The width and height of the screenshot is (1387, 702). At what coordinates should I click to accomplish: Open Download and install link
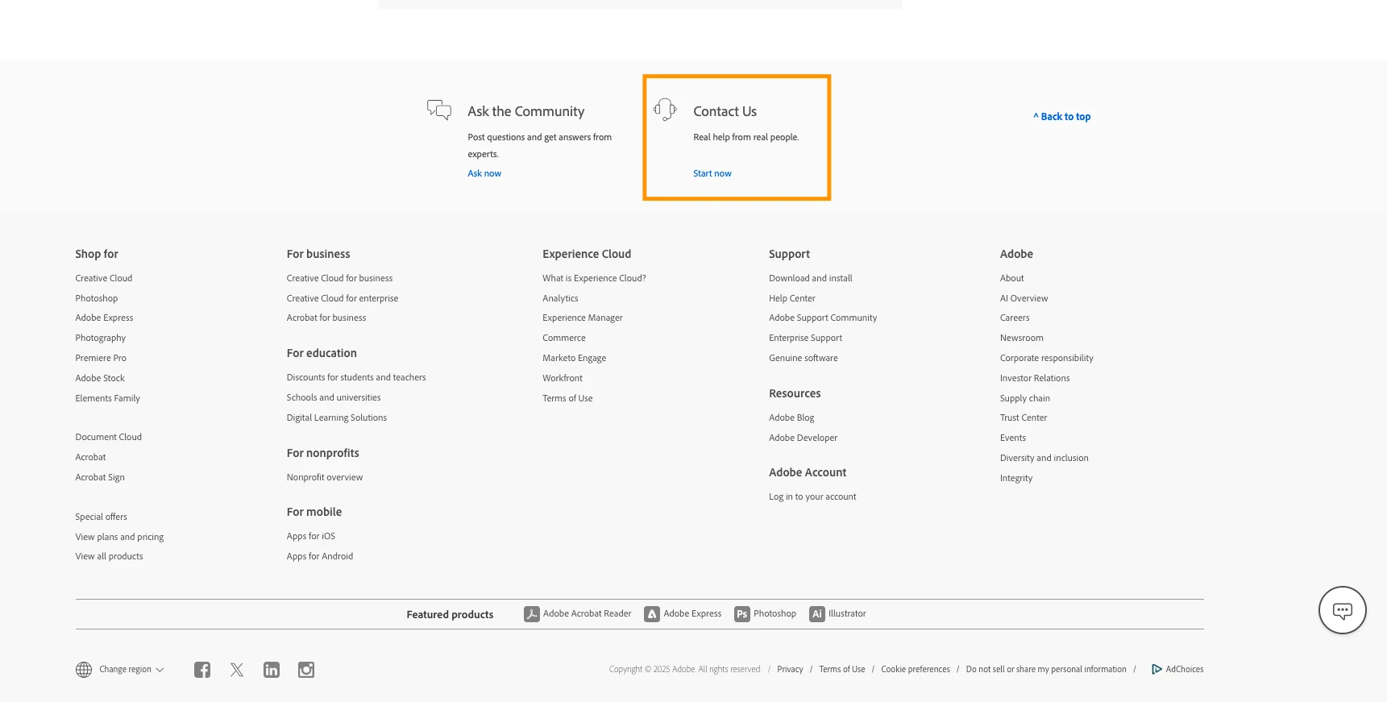click(811, 278)
